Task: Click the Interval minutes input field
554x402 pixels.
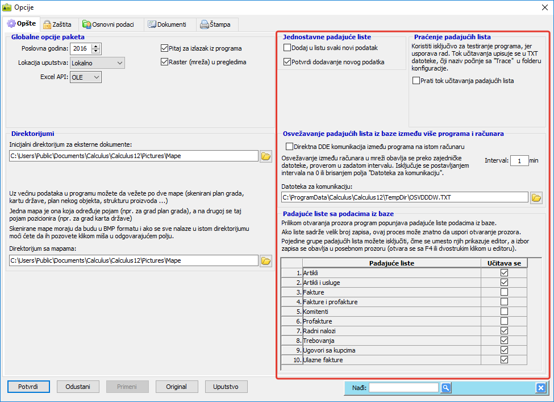Action: click(x=519, y=161)
